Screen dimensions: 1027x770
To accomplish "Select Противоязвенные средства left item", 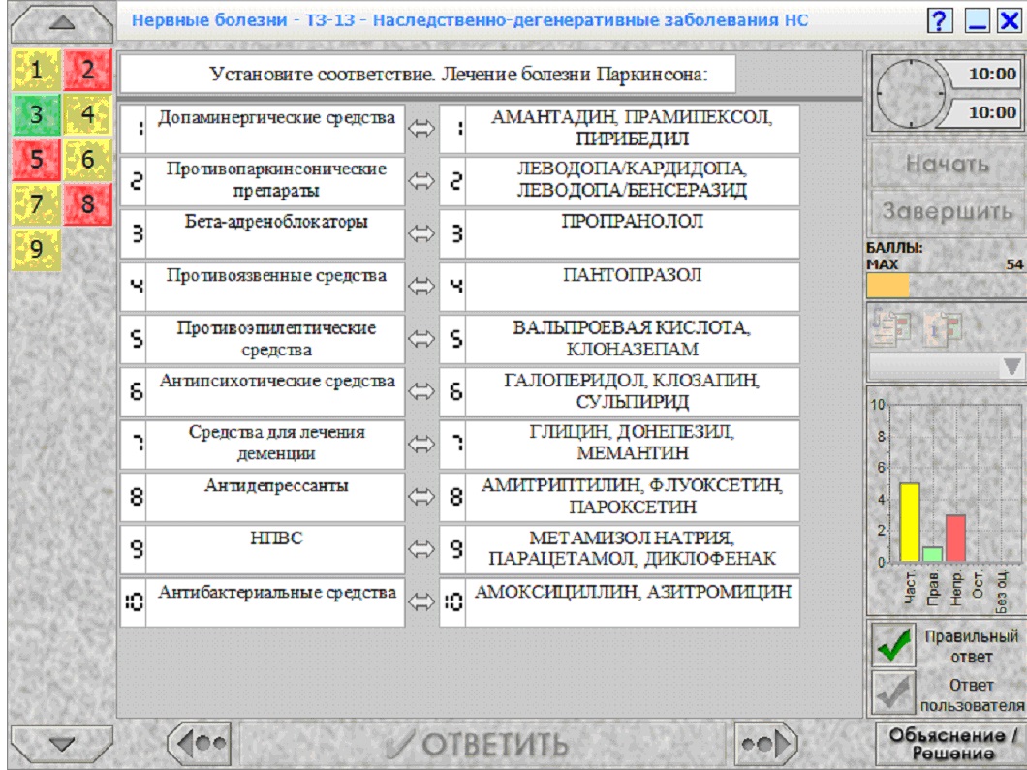I will click(263, 286).
